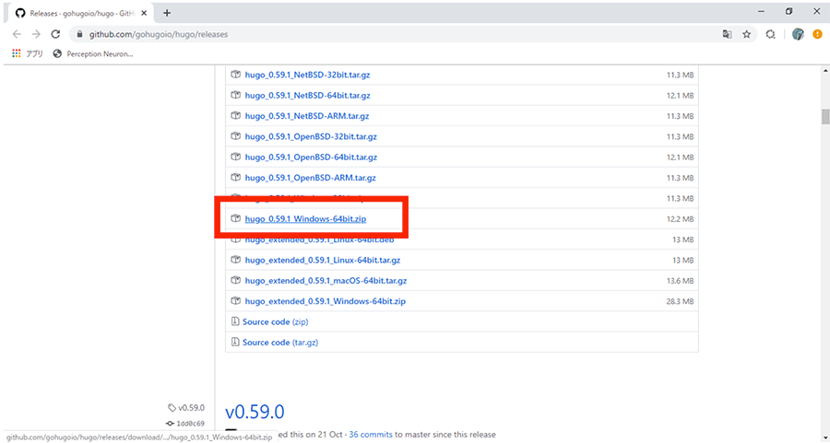Download hugo_0.59.1_NetBSD-64bit.tar.gz
Screen dimensions: 830x443
(307, 96)
